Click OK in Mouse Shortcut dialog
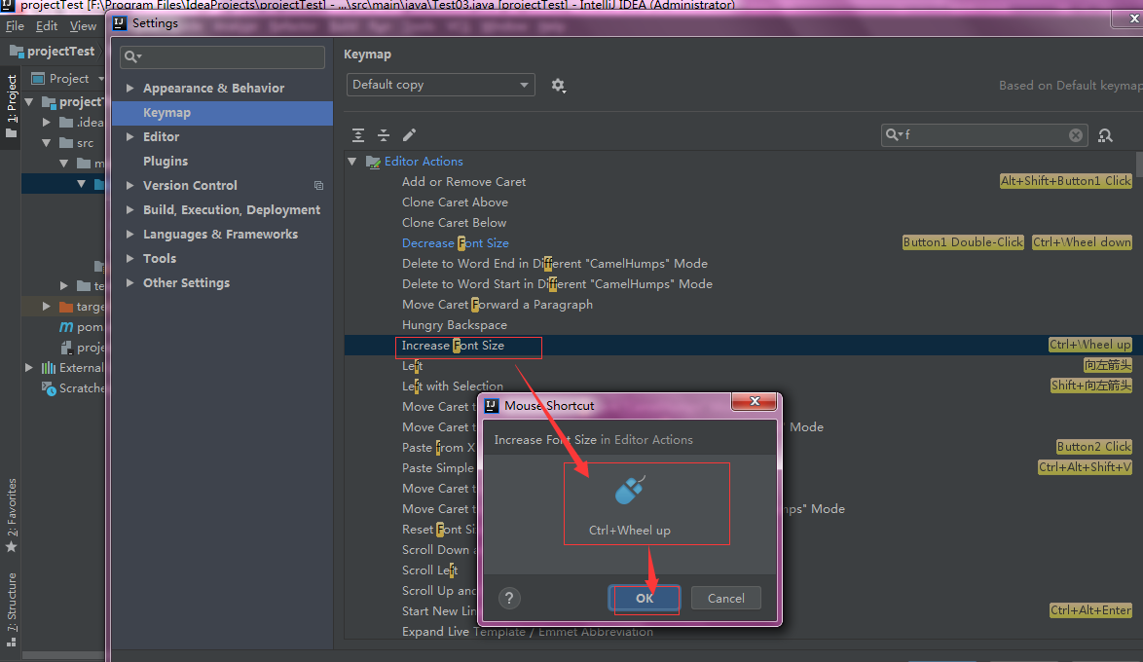1143x662 pixels. click(x=645, y=599)
